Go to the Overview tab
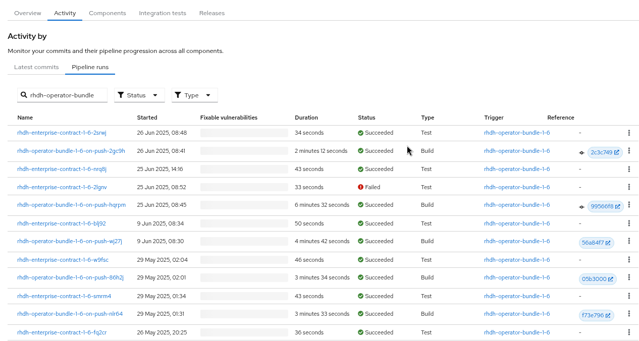The image size is (639, 341). pyautogui.click(x=28, y=13)
